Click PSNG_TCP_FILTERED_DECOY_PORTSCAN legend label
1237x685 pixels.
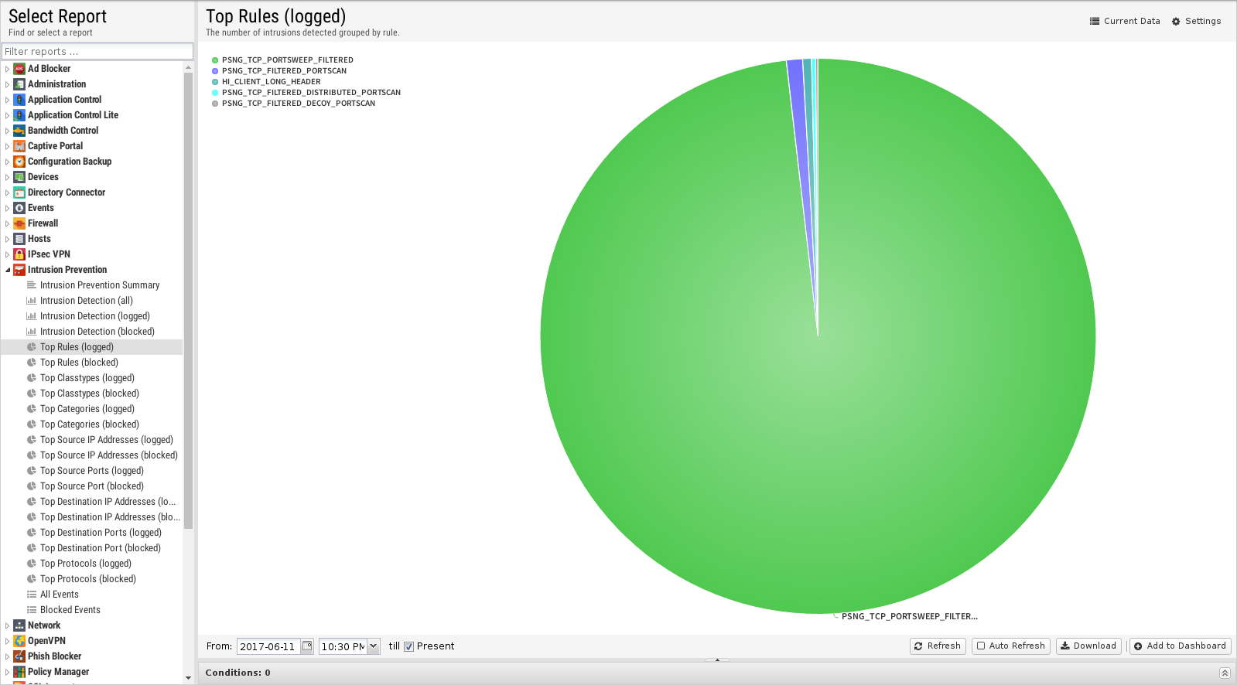coord(299,103)
